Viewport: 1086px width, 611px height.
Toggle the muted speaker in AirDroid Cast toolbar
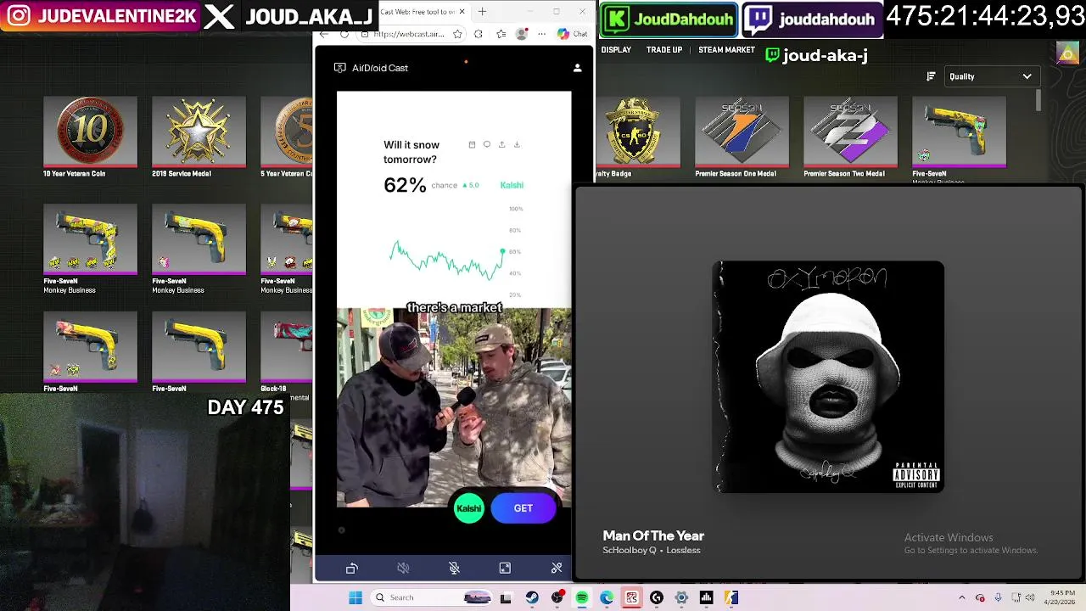[404, 569]
